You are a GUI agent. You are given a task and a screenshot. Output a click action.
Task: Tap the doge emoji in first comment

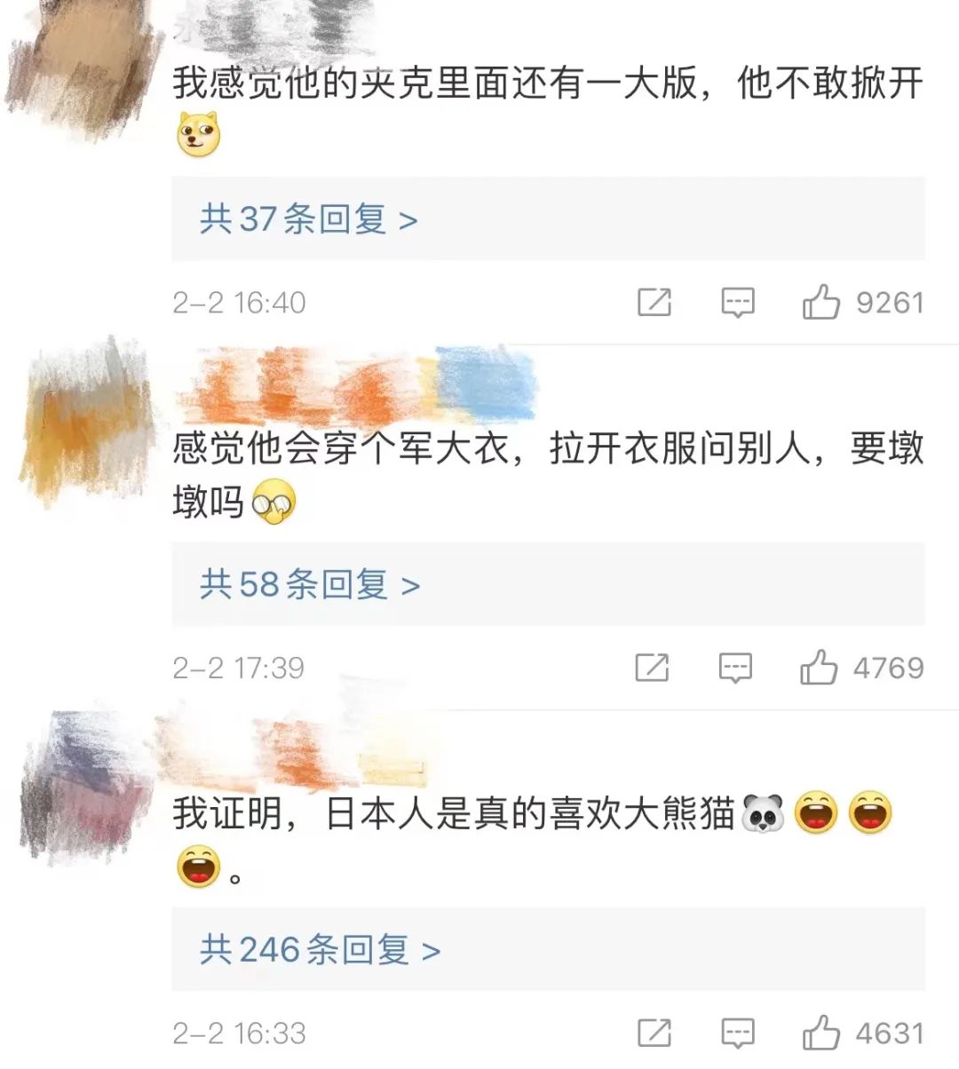pos(197,135)
